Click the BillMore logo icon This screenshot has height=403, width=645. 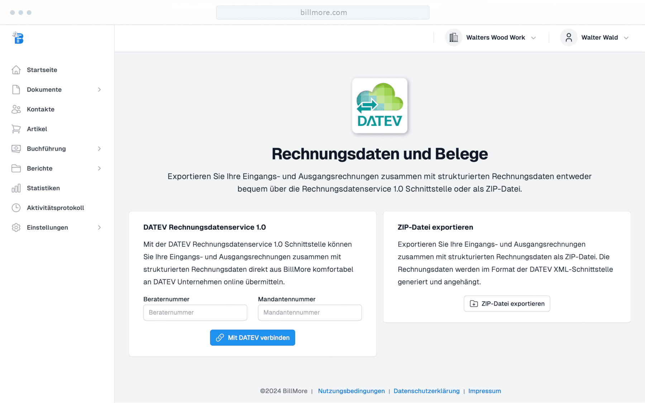tap(18, 38)
